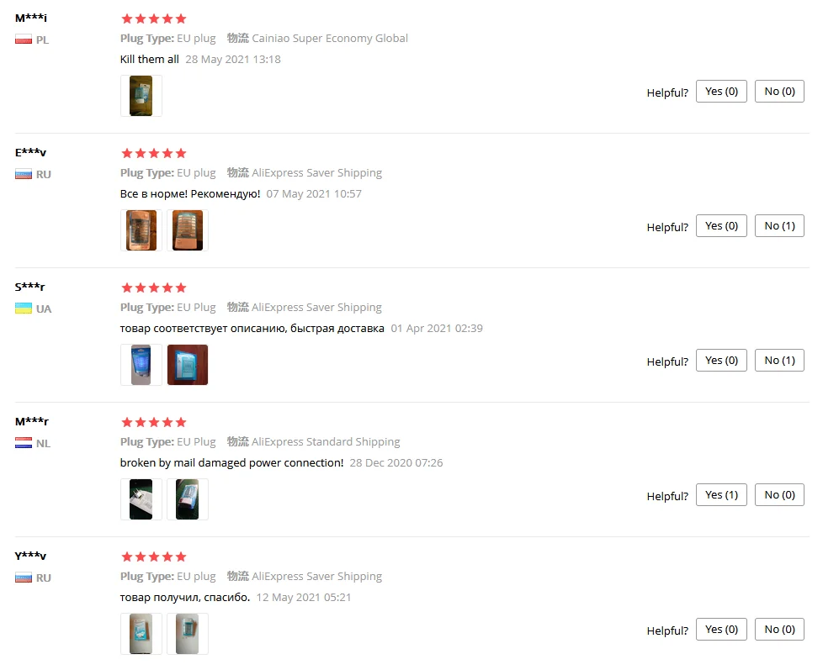Vote Yes (1) on broken by mail review
Viewport: 823px width, 670px height.
point(721,495)
